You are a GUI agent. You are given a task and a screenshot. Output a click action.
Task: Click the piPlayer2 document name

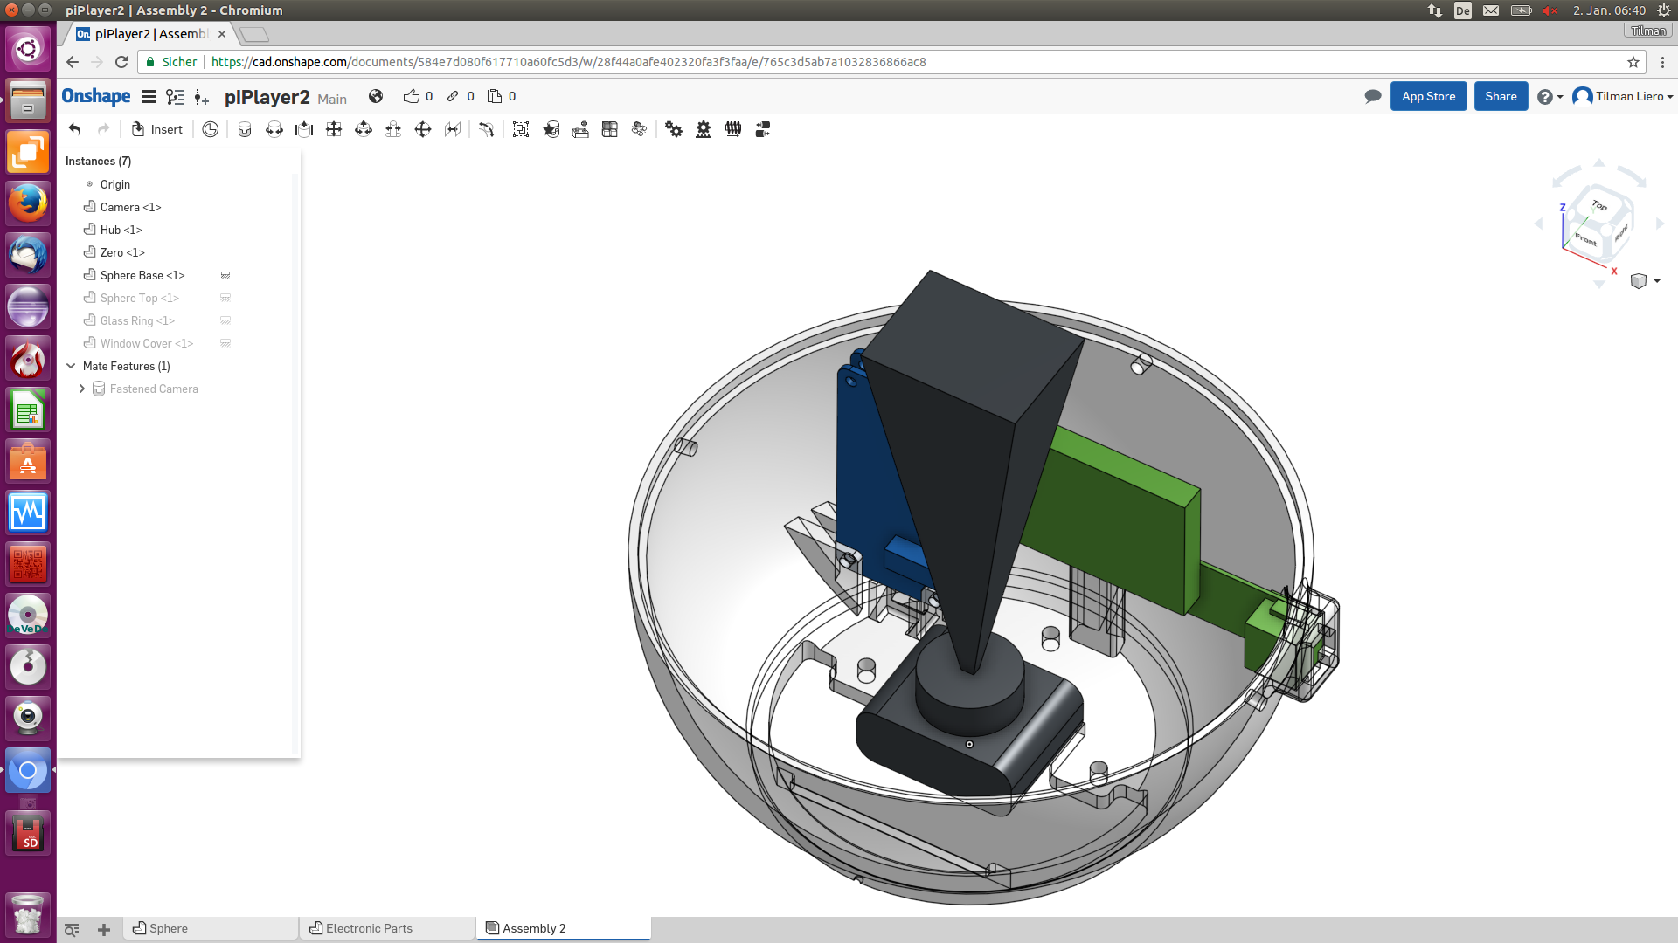[267, 97]
